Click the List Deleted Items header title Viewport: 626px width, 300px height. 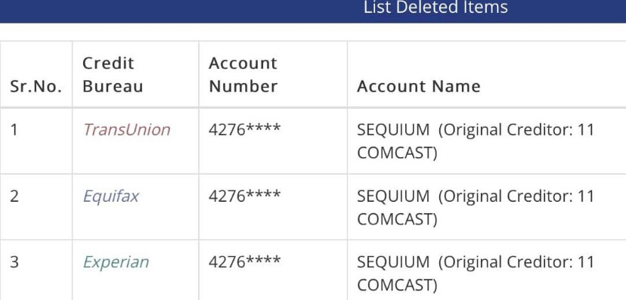[x=435, y=8]
